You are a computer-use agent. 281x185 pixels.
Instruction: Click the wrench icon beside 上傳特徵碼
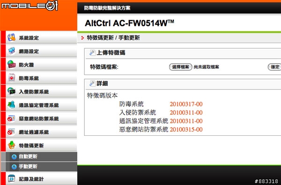[92, 53]
